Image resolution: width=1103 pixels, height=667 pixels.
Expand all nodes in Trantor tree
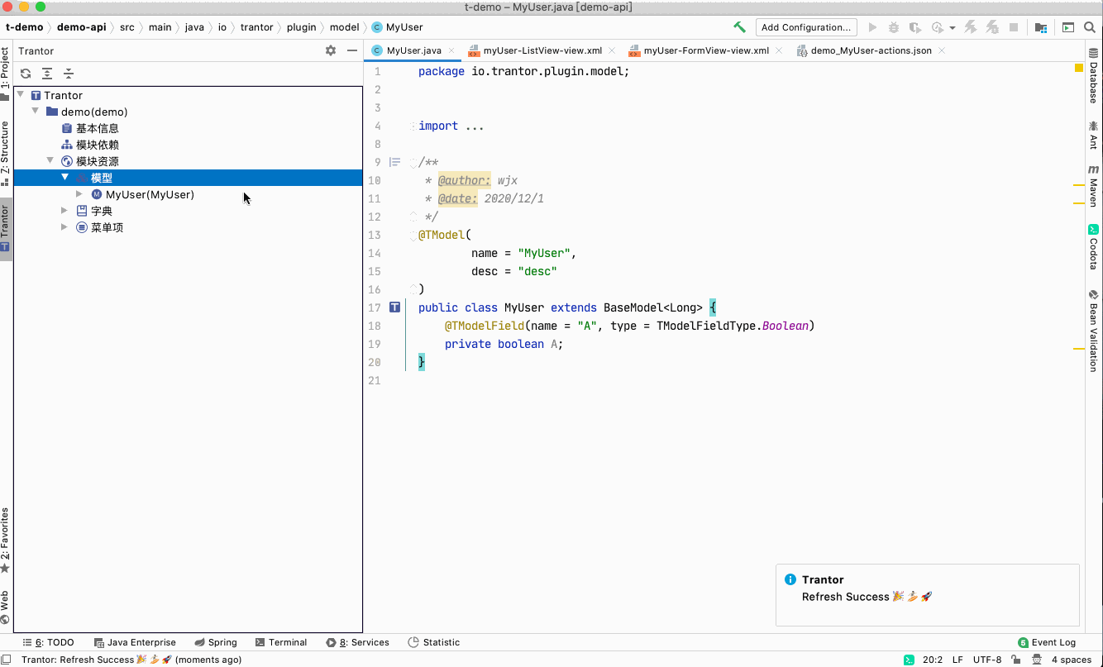[x=47, y=74]
